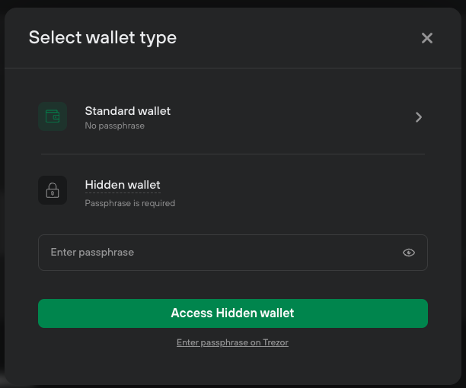The image size is (466, 388).
Task: Follow the Enter passphrase on Trezor link
Action: [x=232, y=343]
